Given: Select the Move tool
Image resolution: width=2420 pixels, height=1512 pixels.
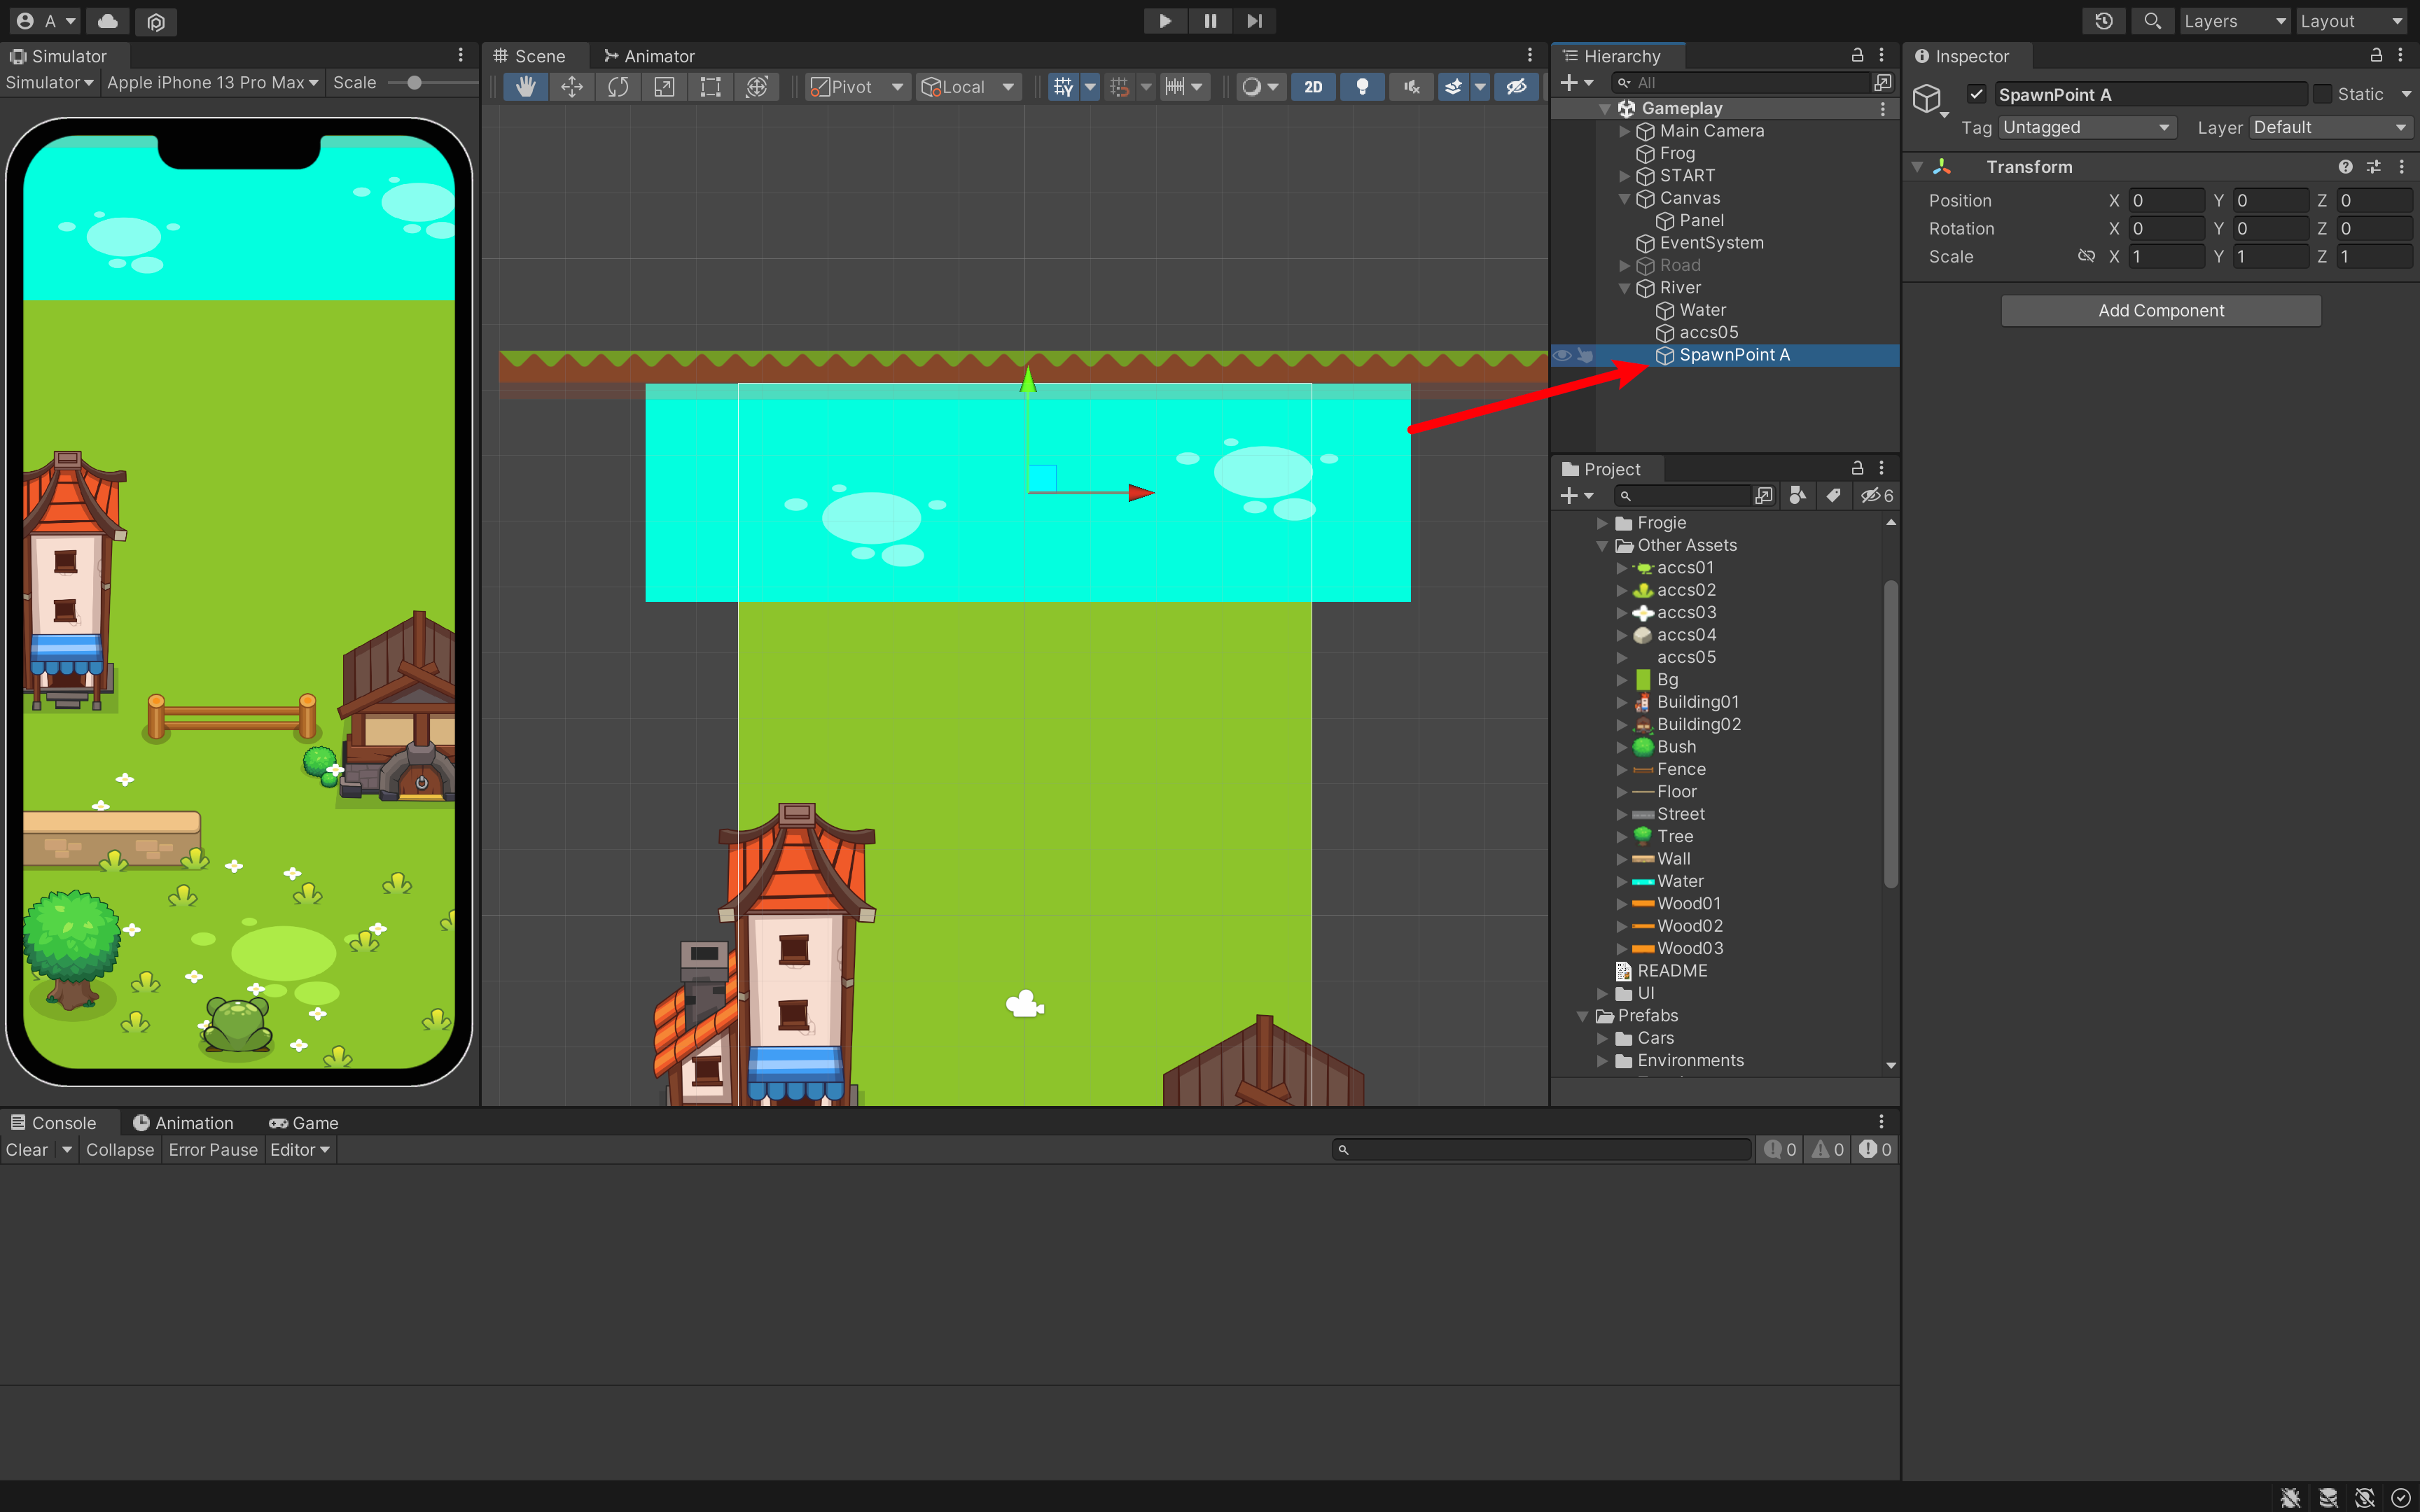Looking at the screenshot, I should click(572, 87).
